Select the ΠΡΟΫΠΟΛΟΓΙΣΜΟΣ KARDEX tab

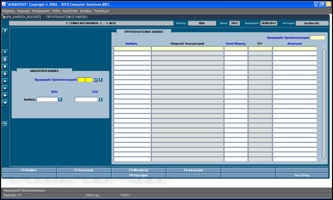(144, 31)
